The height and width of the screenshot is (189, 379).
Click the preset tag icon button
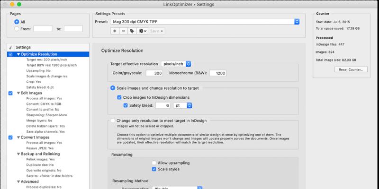(x=132, y=31)
